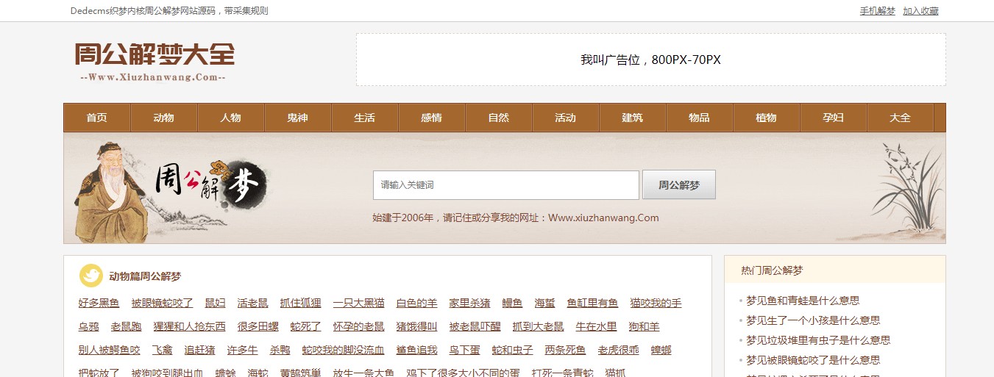Open the 孕妇 category in the navigation bar
The height and width of the screenshot is (377, 994).
(x=833, y=118)
